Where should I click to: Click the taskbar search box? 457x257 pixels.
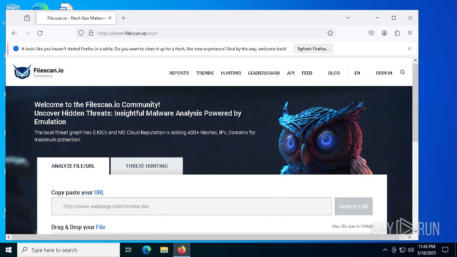(69, 250)
